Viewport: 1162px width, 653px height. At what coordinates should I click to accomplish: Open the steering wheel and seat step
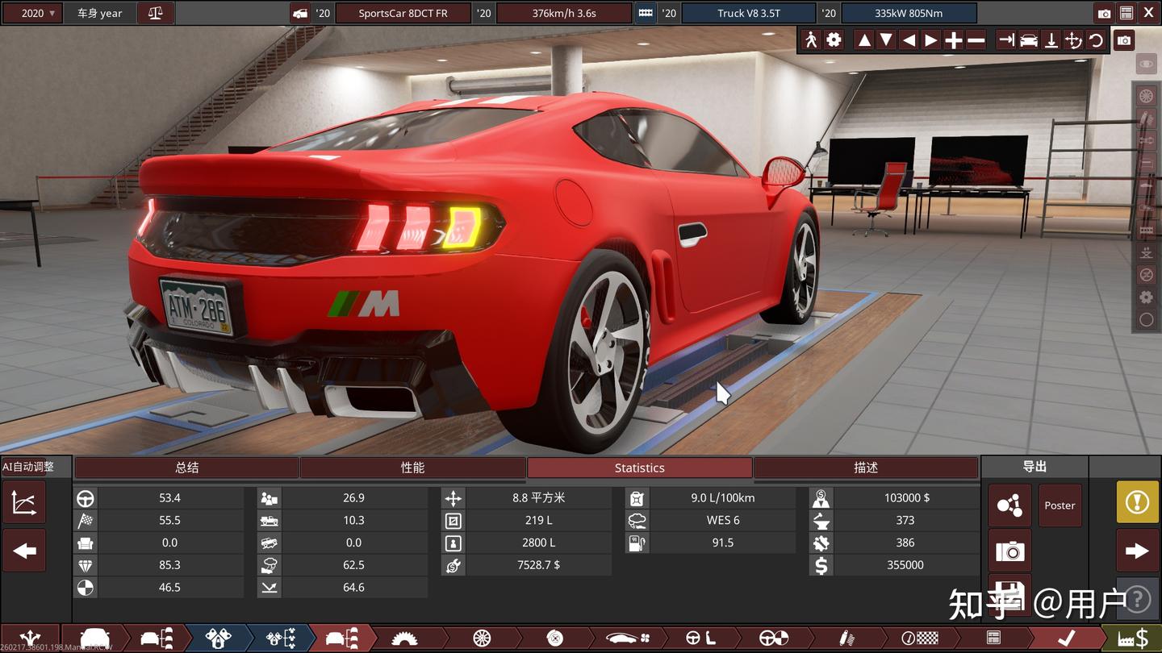tap(700, 638)
